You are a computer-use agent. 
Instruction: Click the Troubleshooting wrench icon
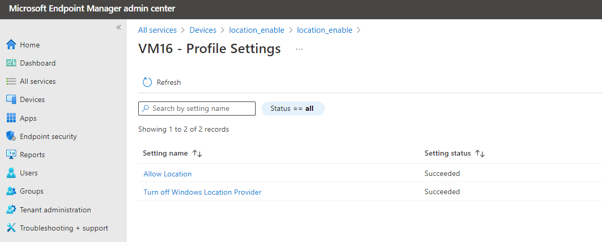coord(11,228)
